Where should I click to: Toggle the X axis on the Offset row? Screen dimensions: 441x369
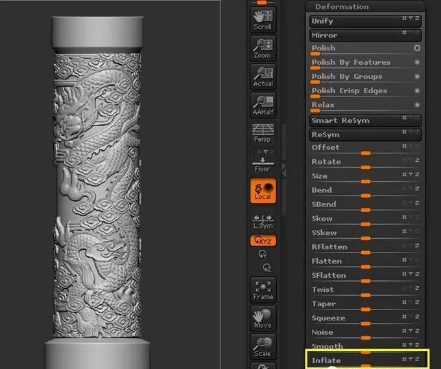[x=404, y=146]
